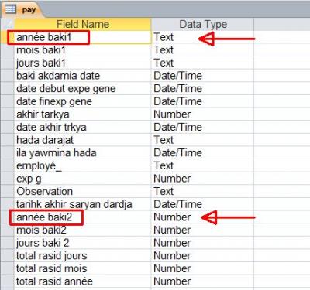Click the row selector beside année baki1
310x290 pixels.
click(8, 37)
